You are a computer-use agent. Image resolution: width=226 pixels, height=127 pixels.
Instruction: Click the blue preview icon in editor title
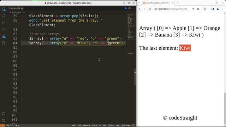[x=126, y=8]
